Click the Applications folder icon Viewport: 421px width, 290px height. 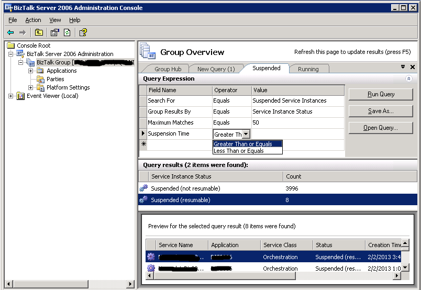click(40, 71)
